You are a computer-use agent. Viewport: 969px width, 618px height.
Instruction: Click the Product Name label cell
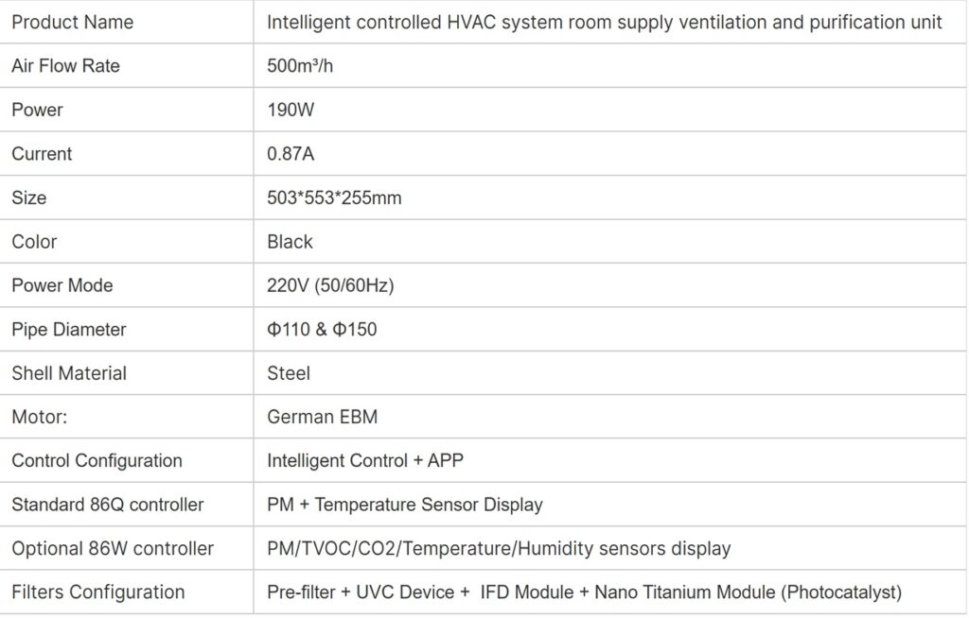[x=72, y=22]
